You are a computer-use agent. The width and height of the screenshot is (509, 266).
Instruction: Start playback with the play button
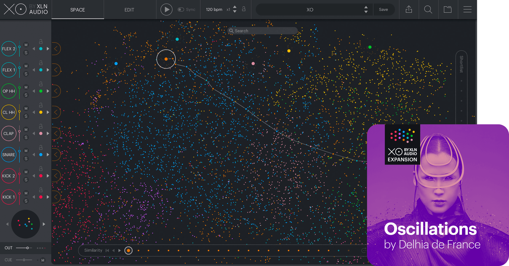tap(166, 10)
